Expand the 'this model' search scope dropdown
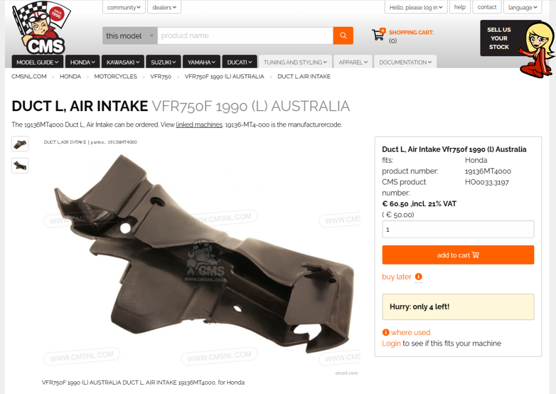The image size is (556, 394). tap(130, 36)
